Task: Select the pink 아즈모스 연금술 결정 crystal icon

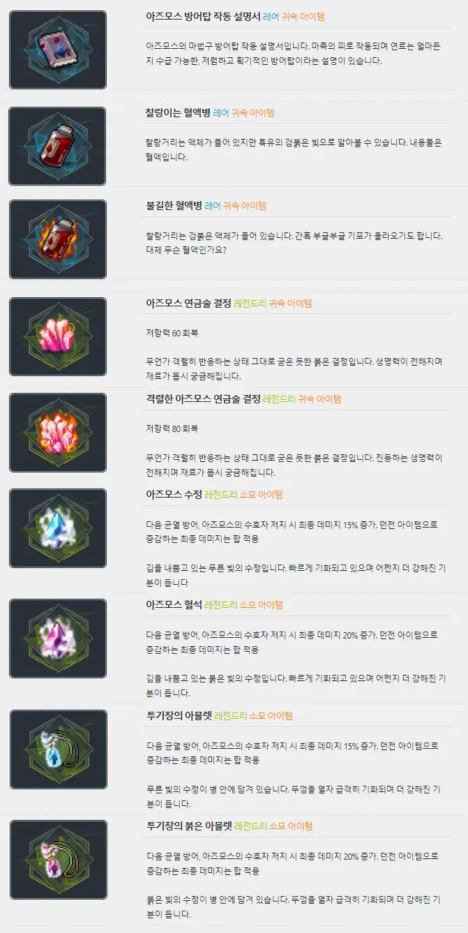Action: click(58, 337)
